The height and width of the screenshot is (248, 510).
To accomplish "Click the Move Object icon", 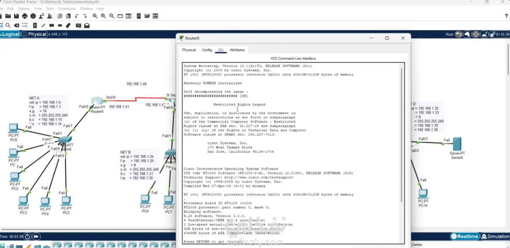I will point(476,34).
